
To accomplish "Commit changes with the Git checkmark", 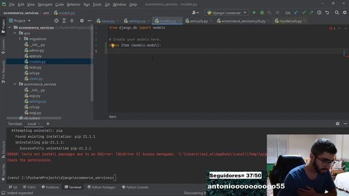I will pyautogui.click(x=304, y=13).
